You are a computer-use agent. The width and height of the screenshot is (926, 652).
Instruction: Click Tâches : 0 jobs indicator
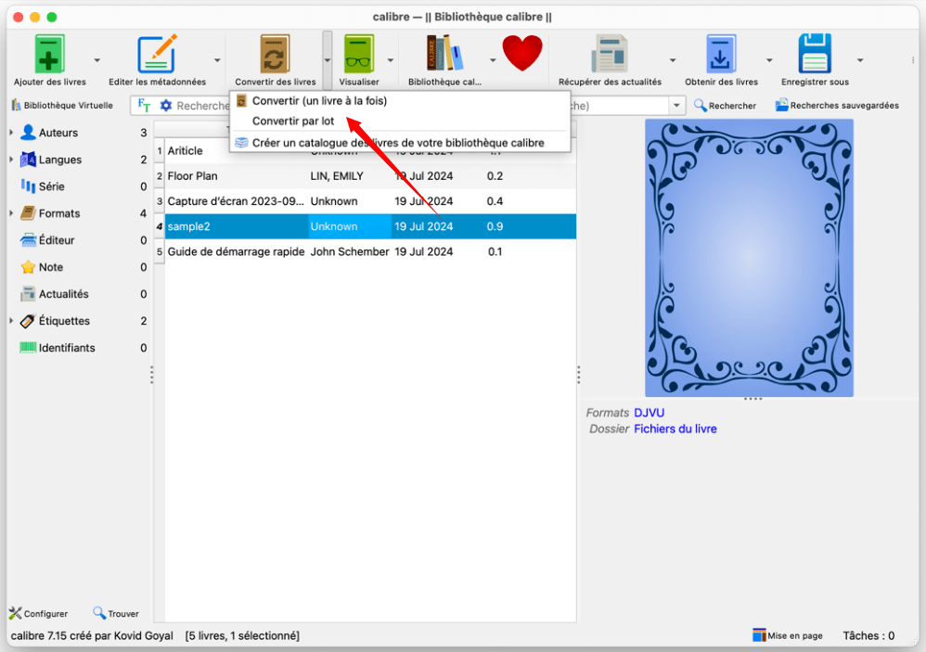[x=868, y=635]
